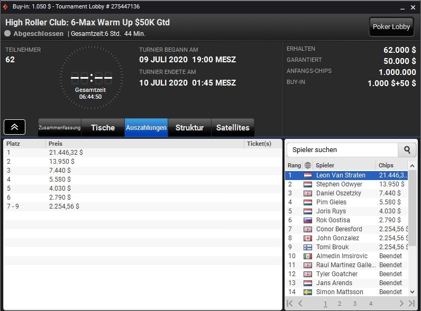Switch to the Tische tab
The height and width of the screenshot is (311, 421).
103,128
